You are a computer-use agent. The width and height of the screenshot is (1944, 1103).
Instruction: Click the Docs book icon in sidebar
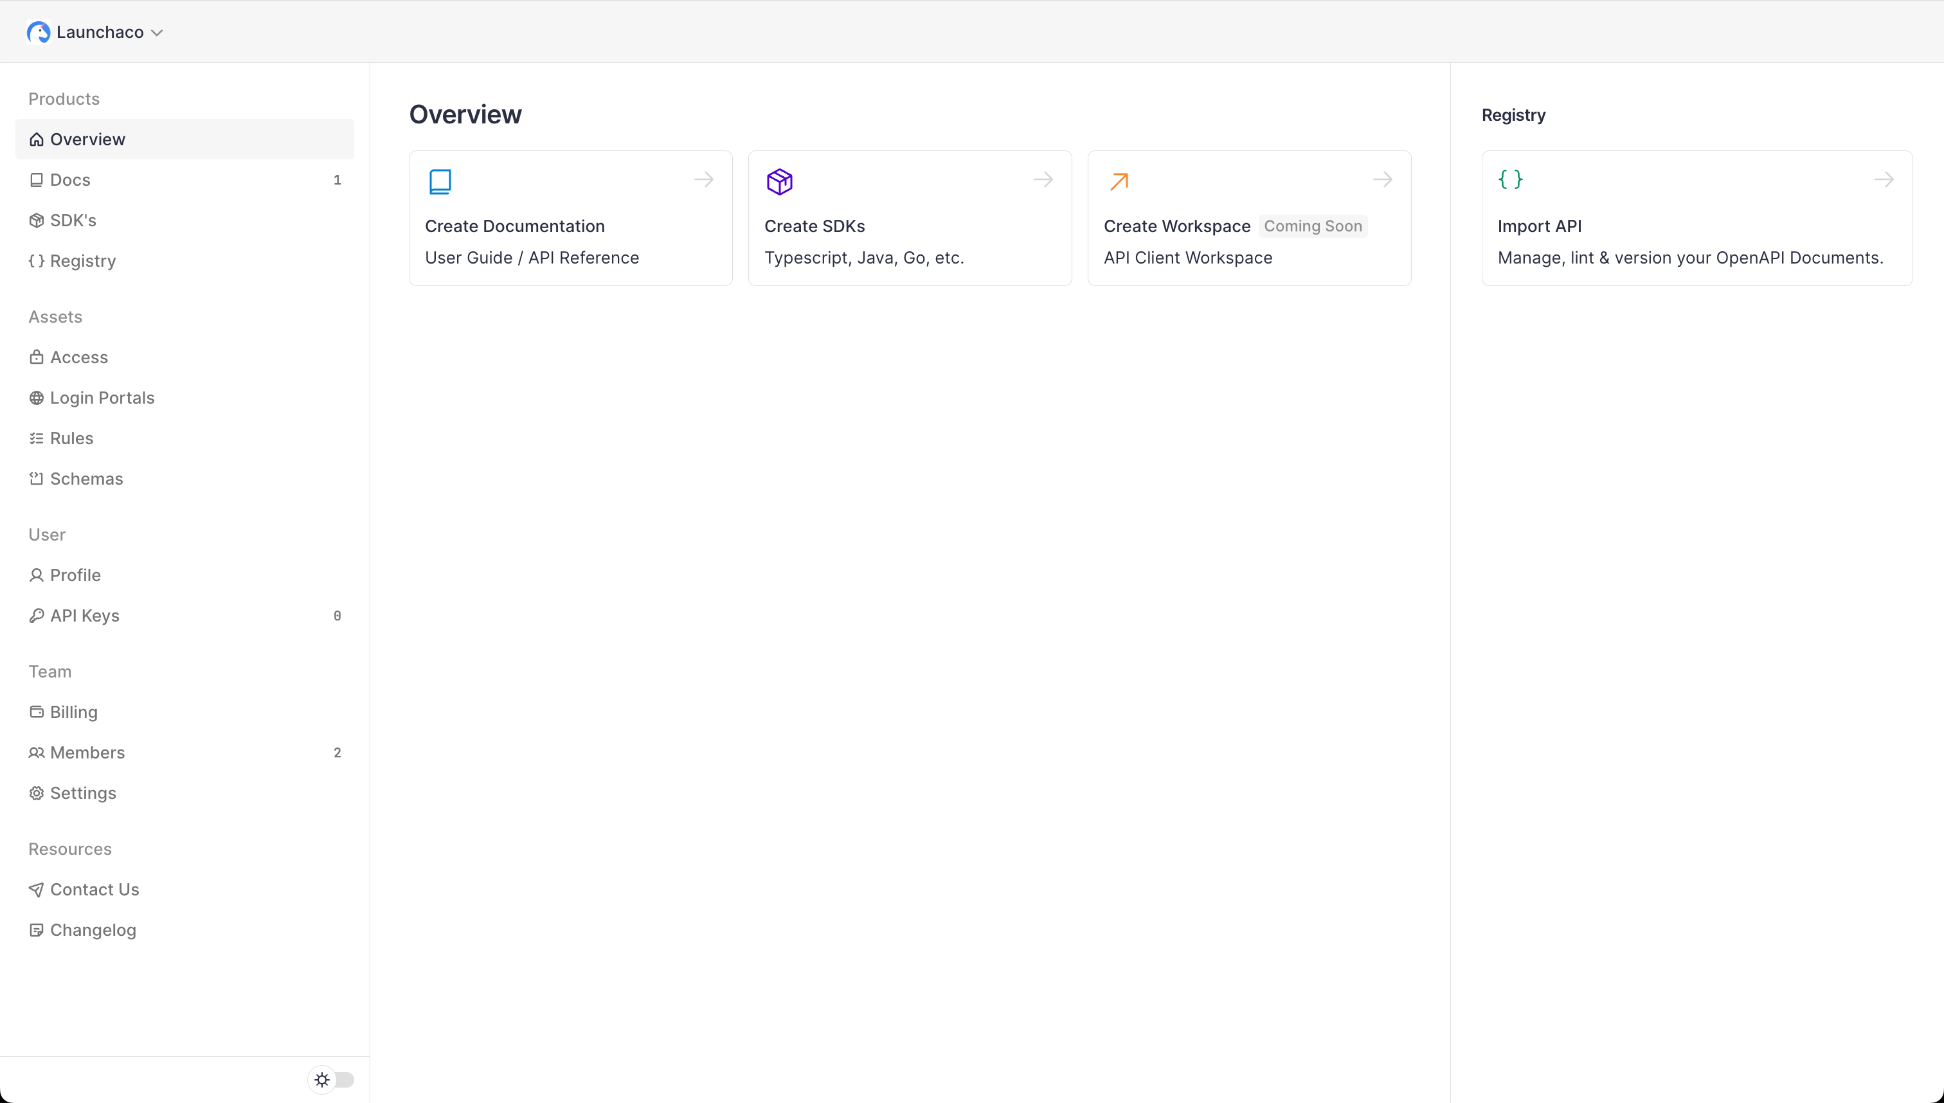(x=37, y=180)
